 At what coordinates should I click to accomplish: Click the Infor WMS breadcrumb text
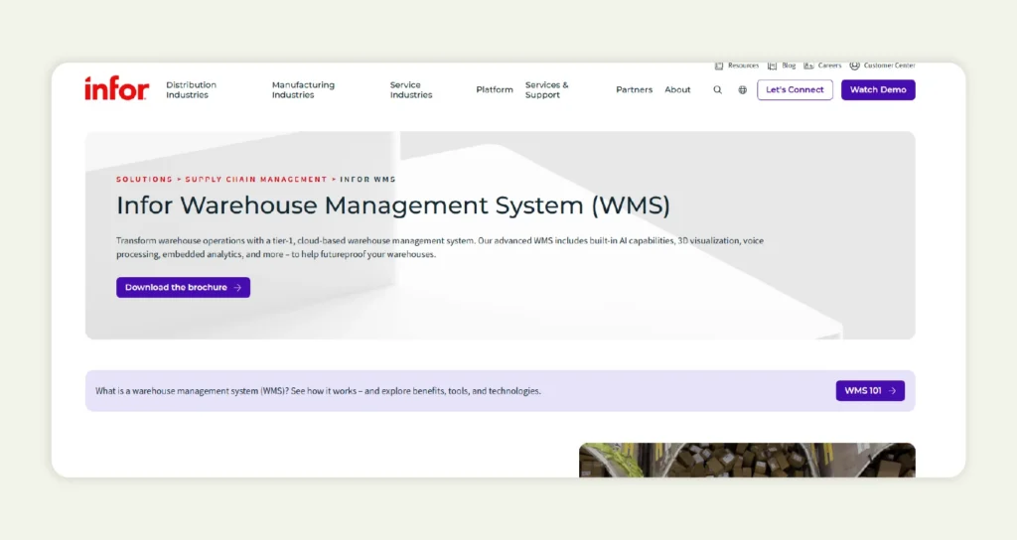(x=367, y=179)
